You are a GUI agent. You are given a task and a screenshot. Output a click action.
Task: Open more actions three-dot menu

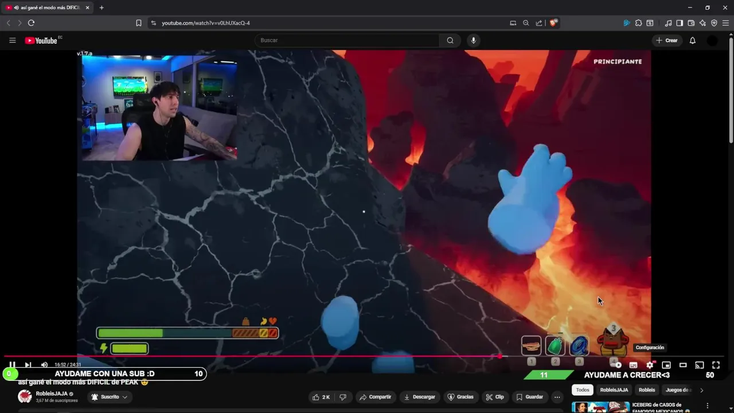click(x=557, y=397)
